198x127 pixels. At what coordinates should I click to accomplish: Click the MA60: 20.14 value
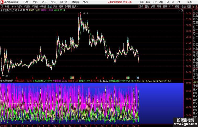pyautogui.click(x=59, y=10)
